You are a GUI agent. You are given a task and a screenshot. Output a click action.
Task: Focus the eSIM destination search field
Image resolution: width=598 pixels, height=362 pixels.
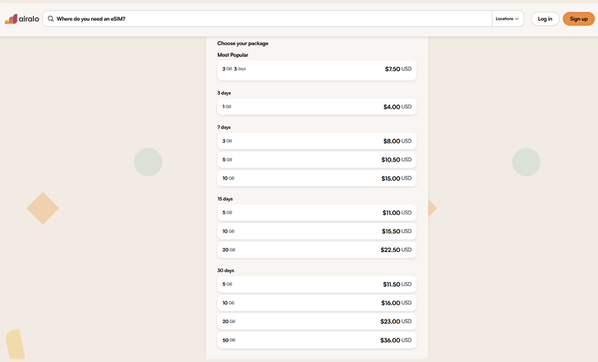(267, 19)
